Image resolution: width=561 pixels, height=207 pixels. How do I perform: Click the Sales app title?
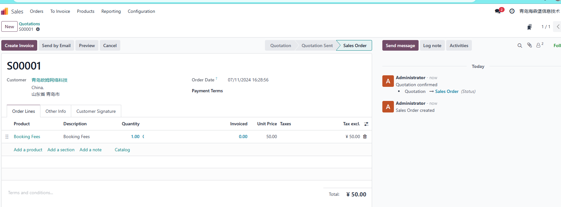click(x=17, y=12)
